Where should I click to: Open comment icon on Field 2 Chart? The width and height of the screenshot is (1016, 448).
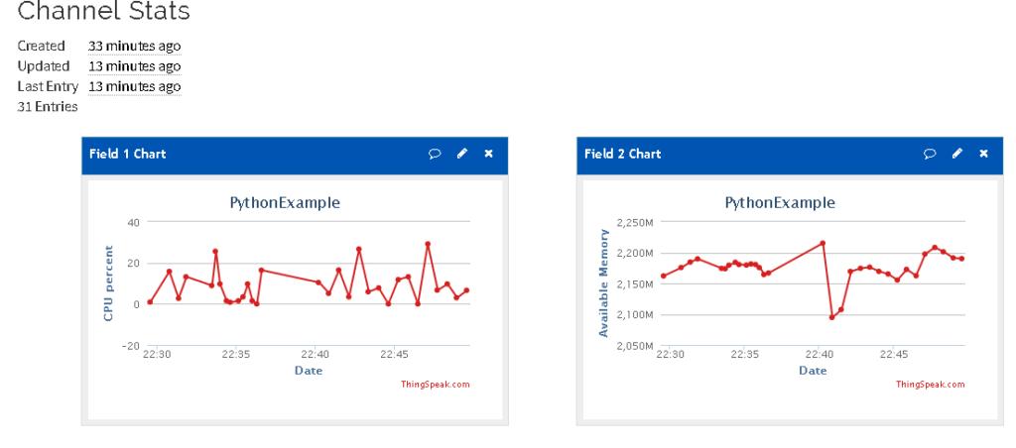click(x=930, y=154)
